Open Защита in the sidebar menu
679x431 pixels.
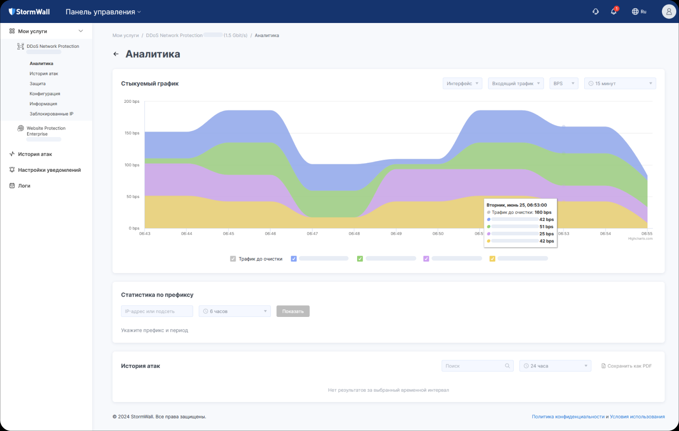[x=37, y=84]
